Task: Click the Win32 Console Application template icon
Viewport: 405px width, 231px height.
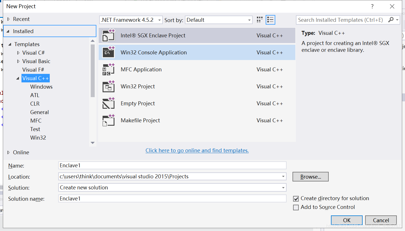Action: click(109, 52)
